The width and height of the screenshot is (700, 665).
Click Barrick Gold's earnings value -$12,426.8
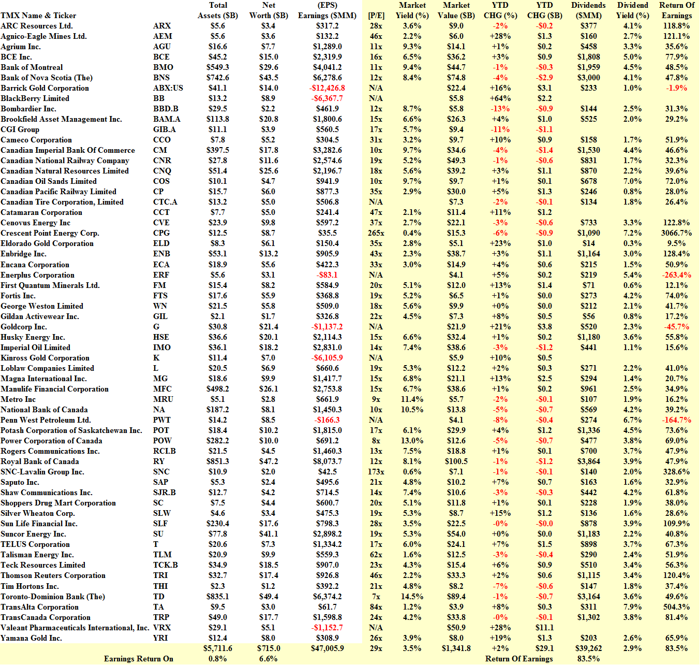point(327,88)
